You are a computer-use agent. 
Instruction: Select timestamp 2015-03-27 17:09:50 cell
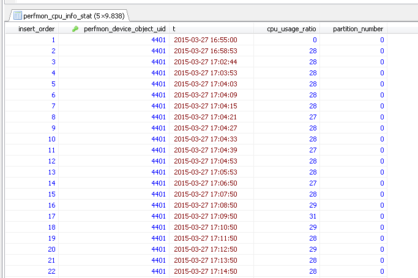[211, 216]
